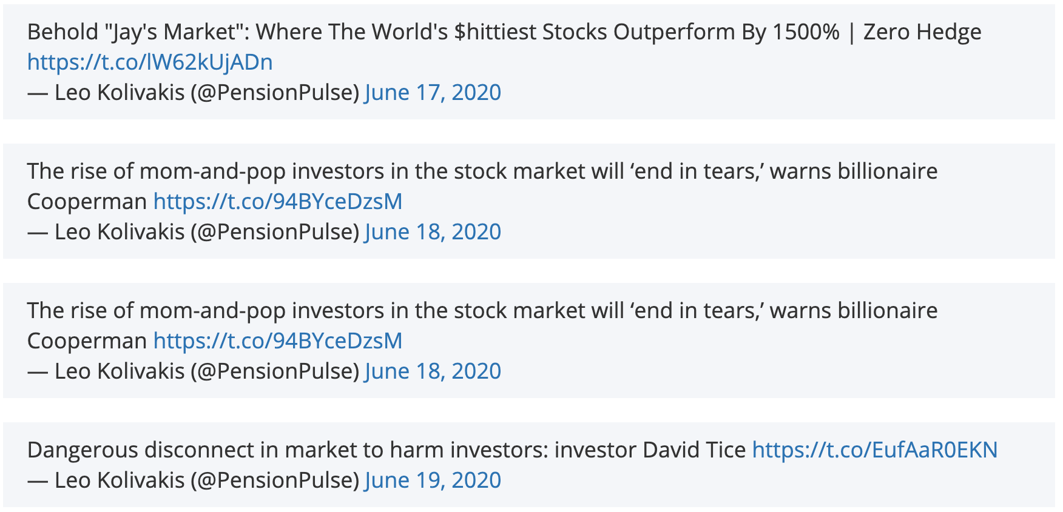The width and height of the screenshot is (1063, 512).
Task: Click the "1500%" figure in first tweet
Action: point(806,32)
